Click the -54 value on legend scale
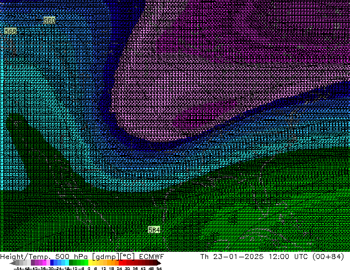Screen dimensions: 350x270 tap(19, 268)
